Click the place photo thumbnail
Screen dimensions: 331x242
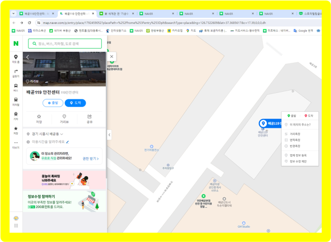pos(64,69)
